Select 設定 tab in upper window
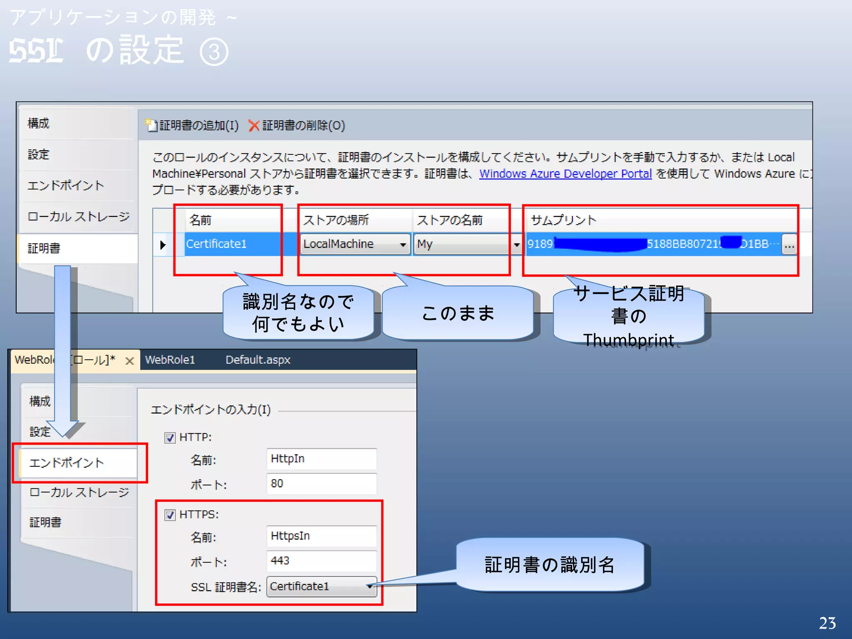852x639 pixels. (77, 155)
